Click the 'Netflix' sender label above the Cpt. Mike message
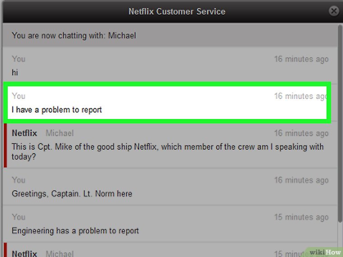The width and height of the screenshot is (343, 257). tap(24, 133)
